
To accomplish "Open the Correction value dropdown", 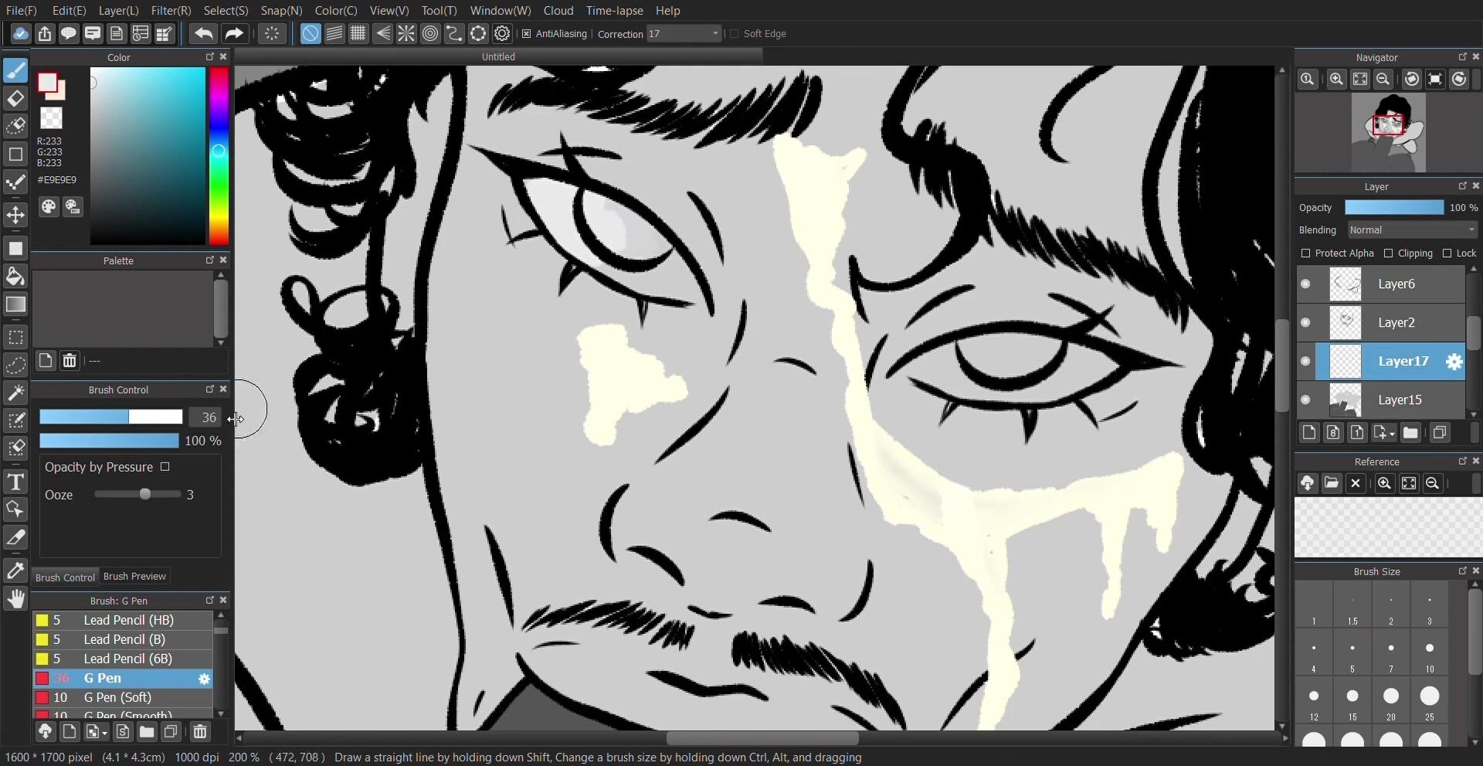I will tap(715, 34).
